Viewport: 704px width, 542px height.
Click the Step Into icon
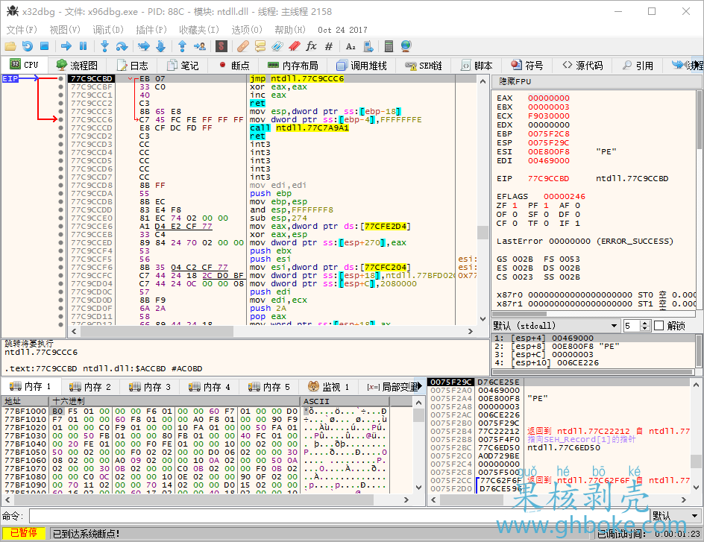104,46
